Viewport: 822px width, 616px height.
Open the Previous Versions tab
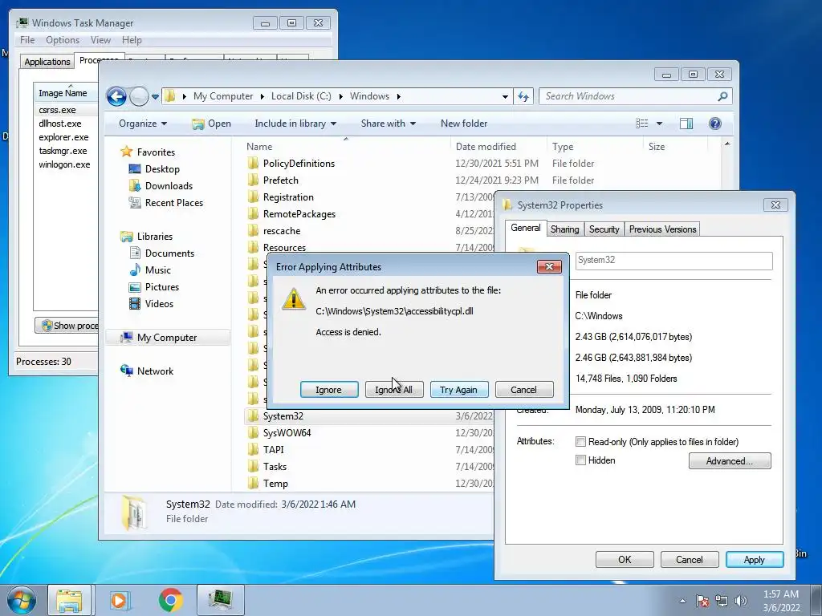[662, 229]
